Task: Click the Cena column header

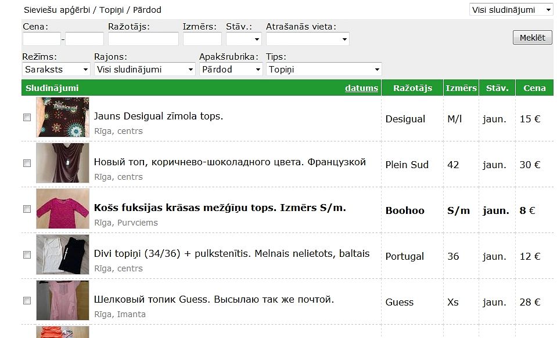Action: (534, 88)
